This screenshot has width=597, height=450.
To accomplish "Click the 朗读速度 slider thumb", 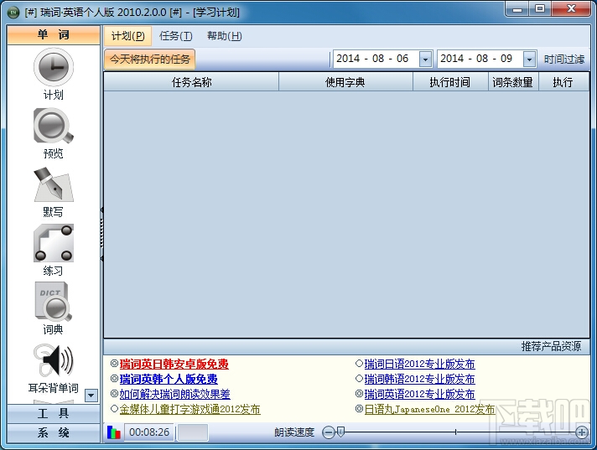I will tap(340, 432).
